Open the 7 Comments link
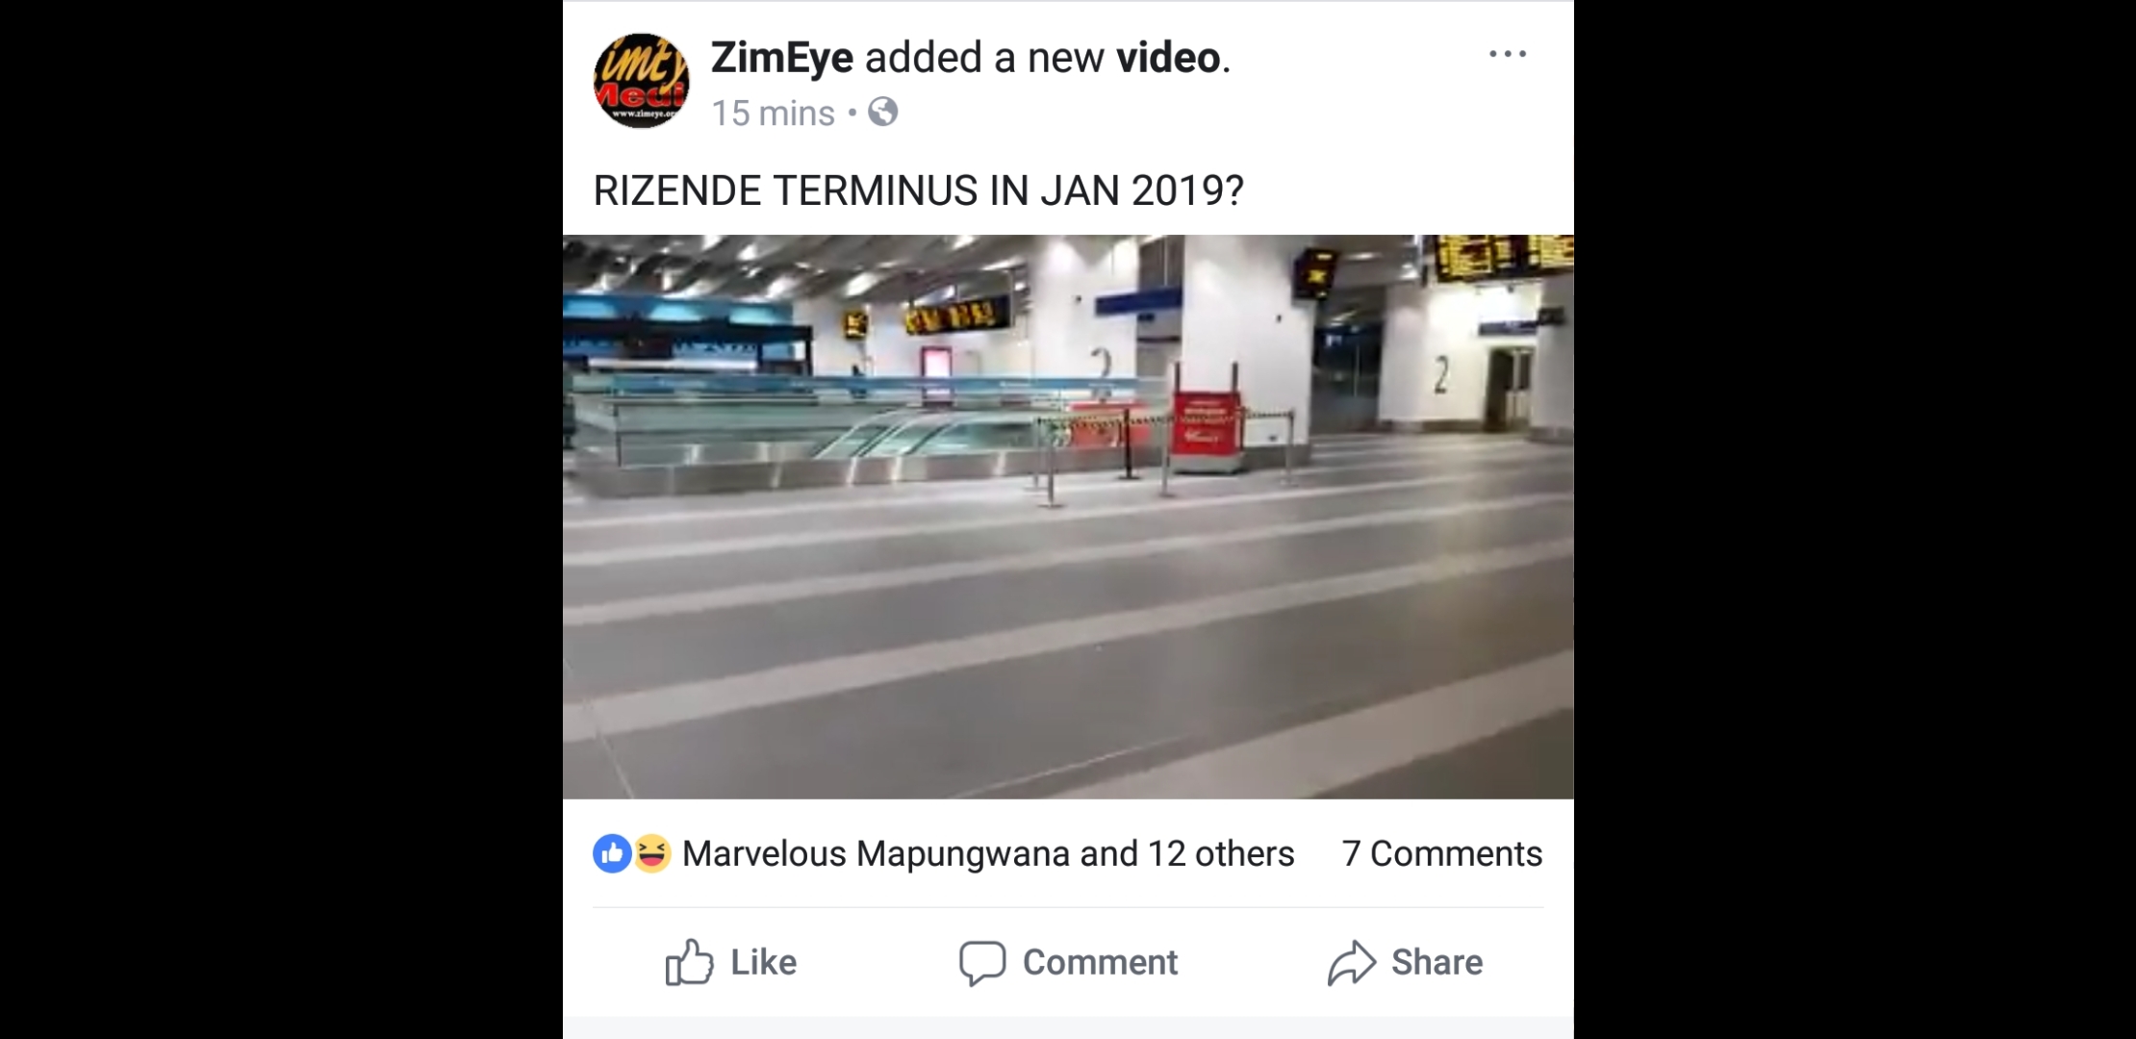 coord(1441,853)
